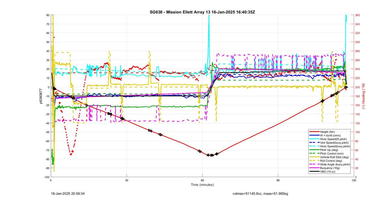Click the "90" tick on the time axis
This screenshot has width=391, height=199.
[x=278, y=180]
